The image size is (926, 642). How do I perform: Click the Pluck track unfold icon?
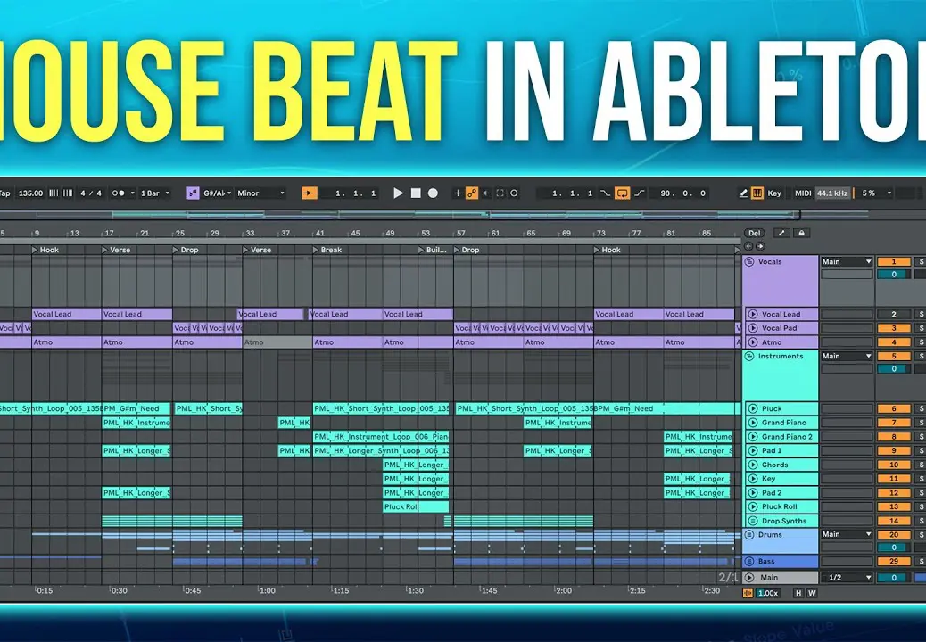(x=753, y=408)
